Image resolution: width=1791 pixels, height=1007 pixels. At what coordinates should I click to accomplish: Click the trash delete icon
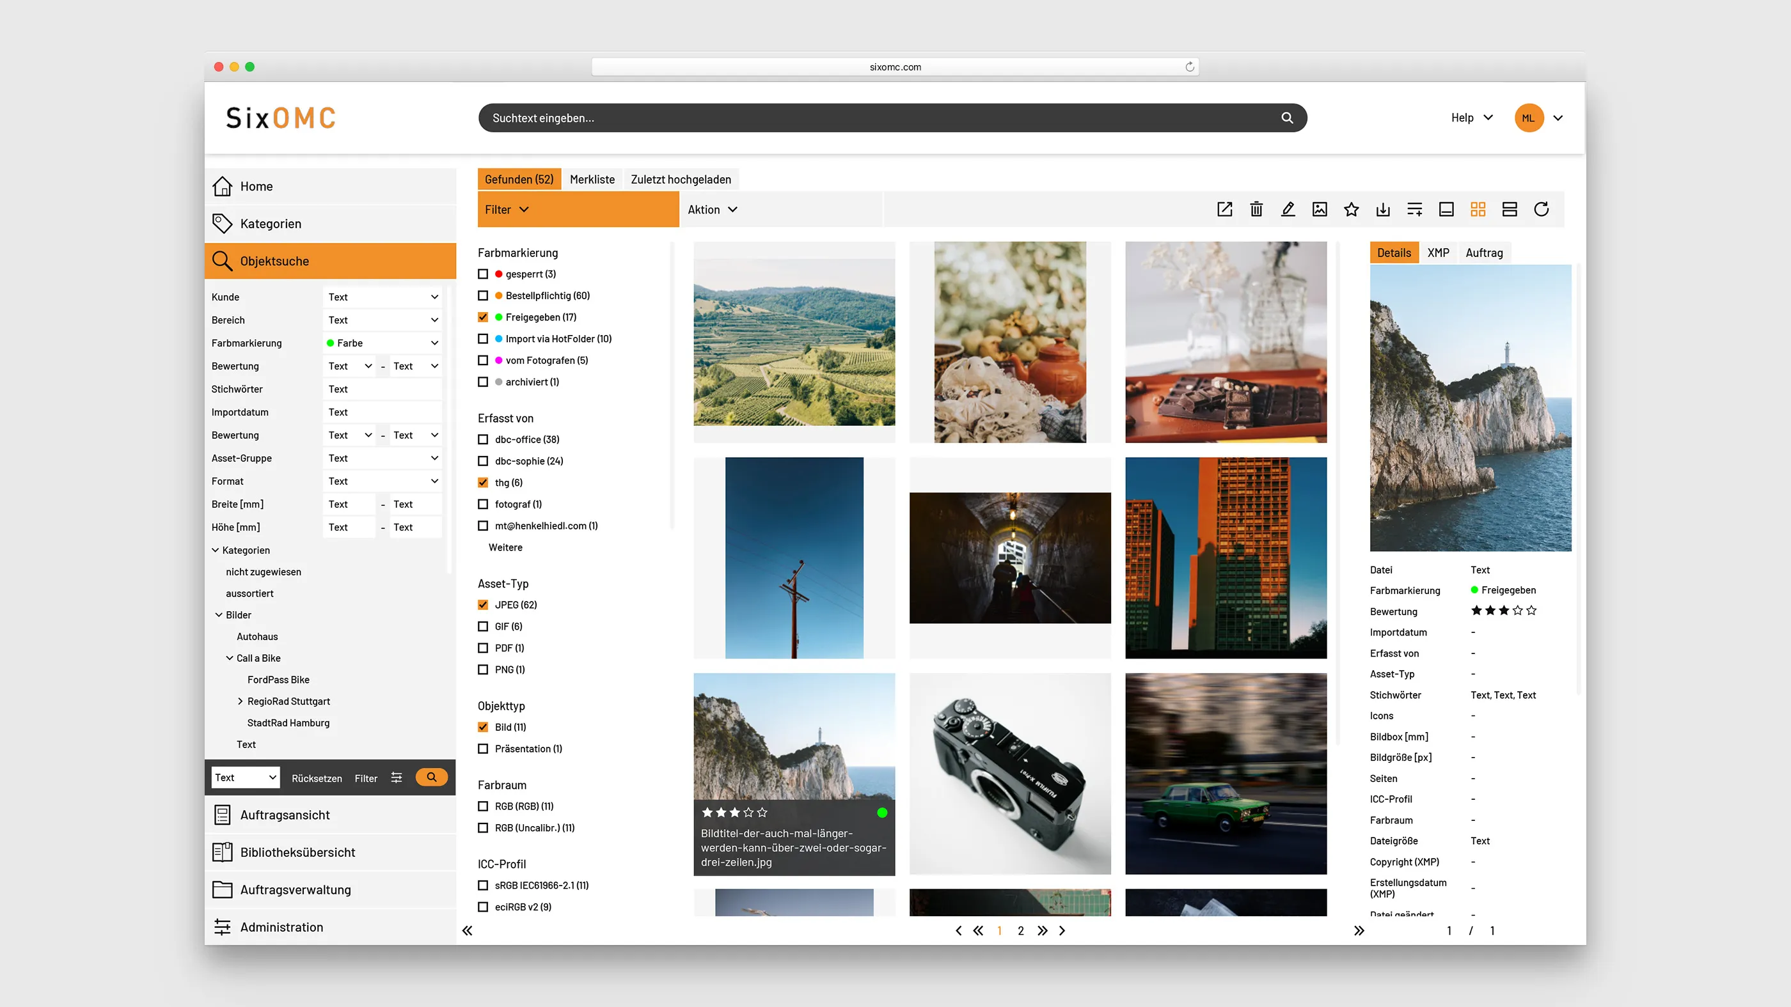tap(1256, 209)
